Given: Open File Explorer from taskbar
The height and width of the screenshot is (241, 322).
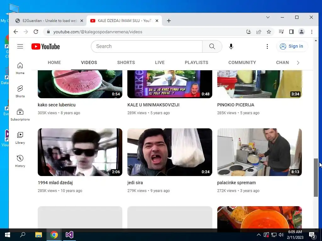Looking at the screenshot, I should click(38, 235).
